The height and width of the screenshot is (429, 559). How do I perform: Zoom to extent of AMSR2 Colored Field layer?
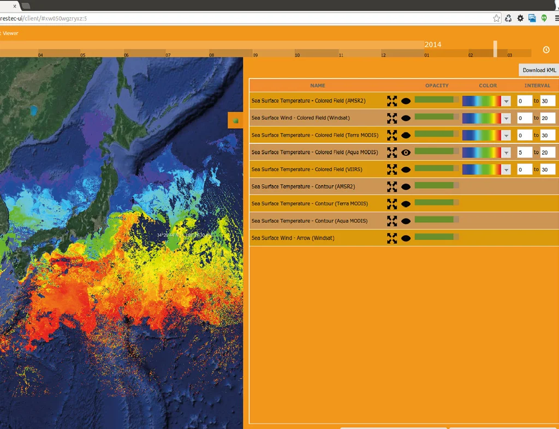pyautogui.click(x=392, y=101)
